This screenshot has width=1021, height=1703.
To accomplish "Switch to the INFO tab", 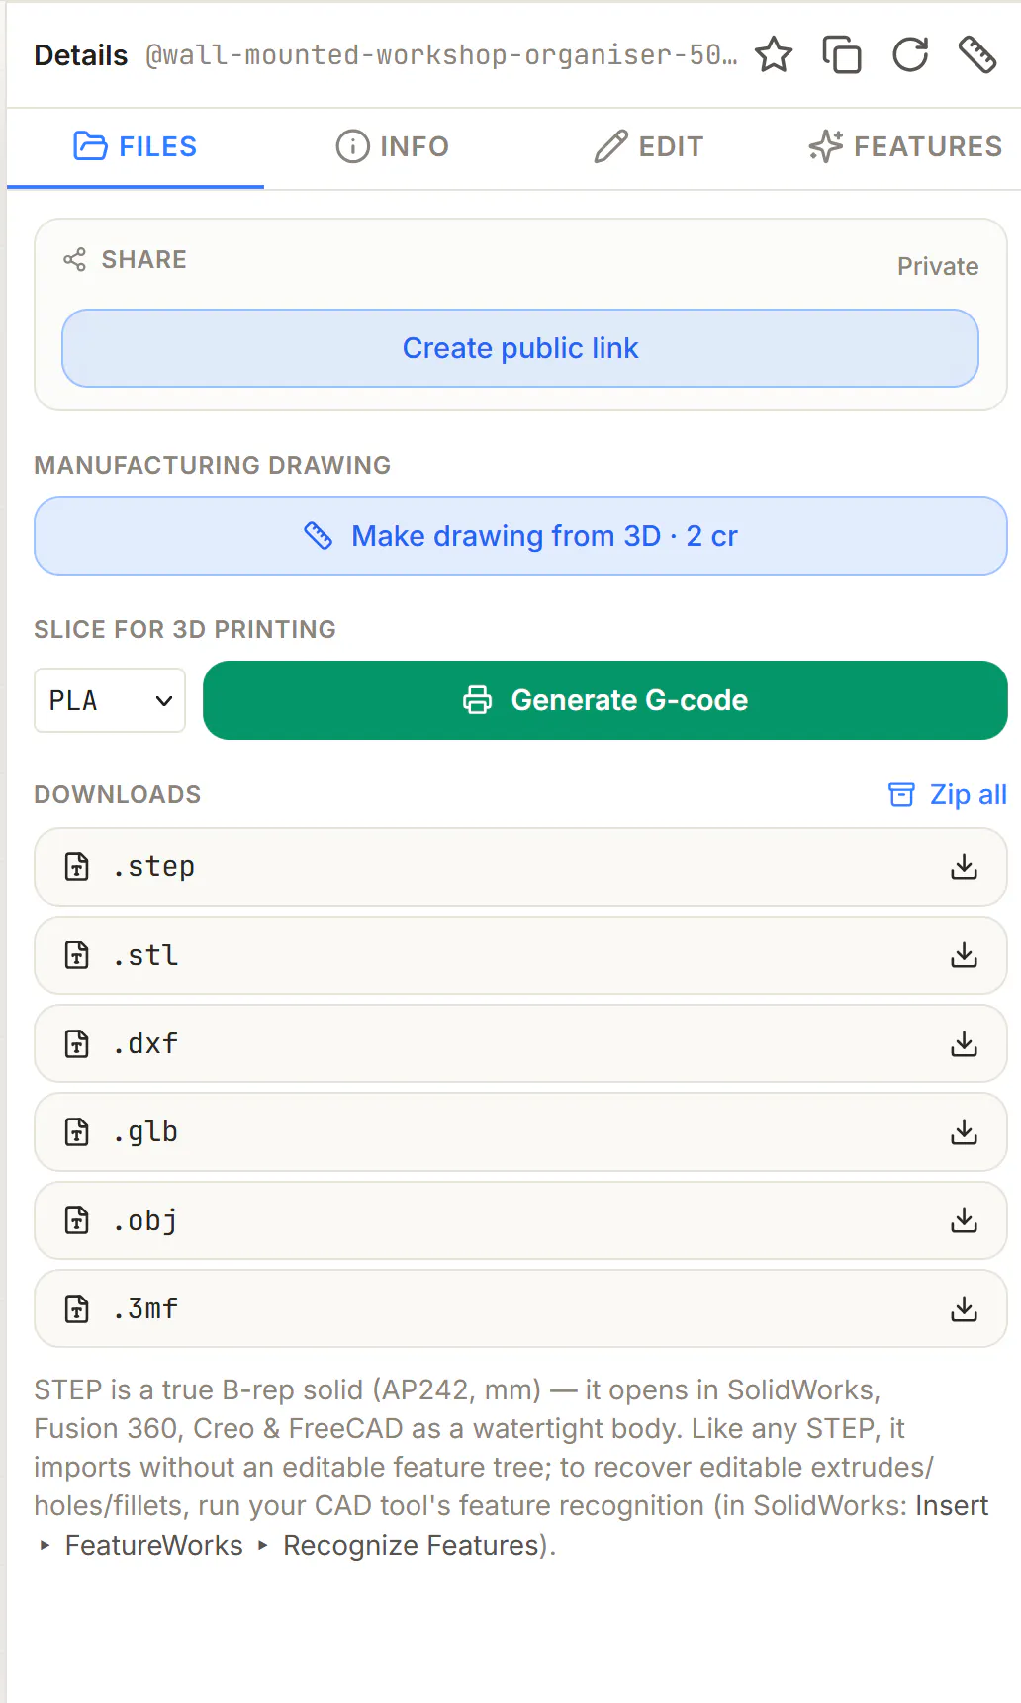I will (x=393, y=146).
